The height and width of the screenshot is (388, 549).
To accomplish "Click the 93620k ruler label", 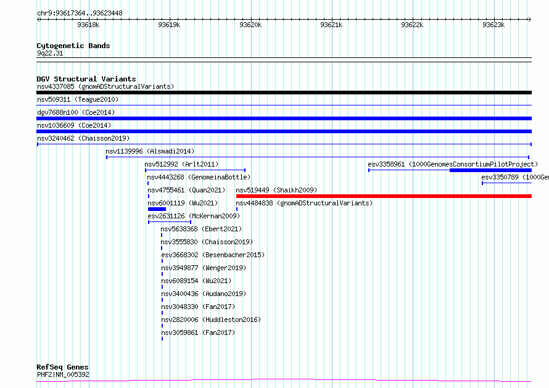I will point(250,25).
